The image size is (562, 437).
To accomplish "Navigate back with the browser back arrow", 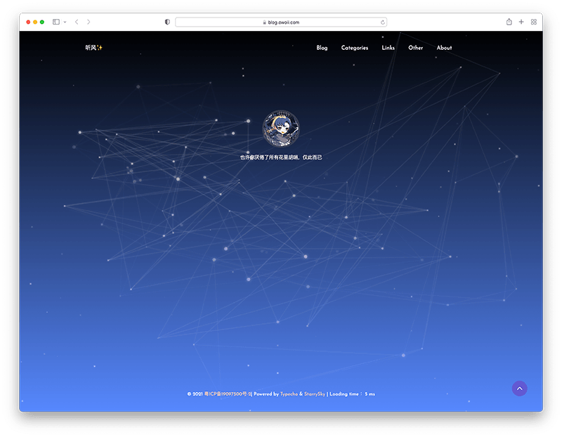I will coord(76,22).
